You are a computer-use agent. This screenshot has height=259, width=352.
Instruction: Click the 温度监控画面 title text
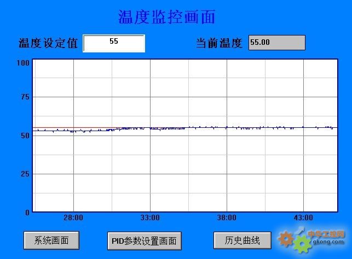[x=166, y=17]
